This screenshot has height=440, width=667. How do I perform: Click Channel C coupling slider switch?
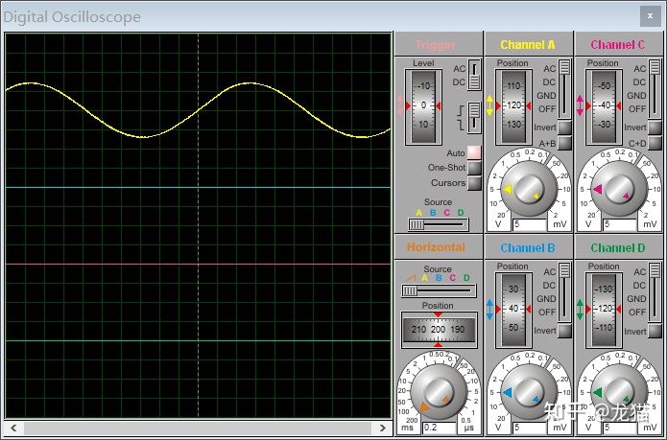tap(655, 89)
